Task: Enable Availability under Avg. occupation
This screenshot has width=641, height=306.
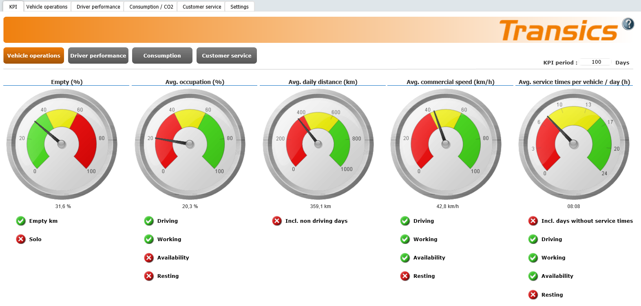Action: (x=149, y=258)
